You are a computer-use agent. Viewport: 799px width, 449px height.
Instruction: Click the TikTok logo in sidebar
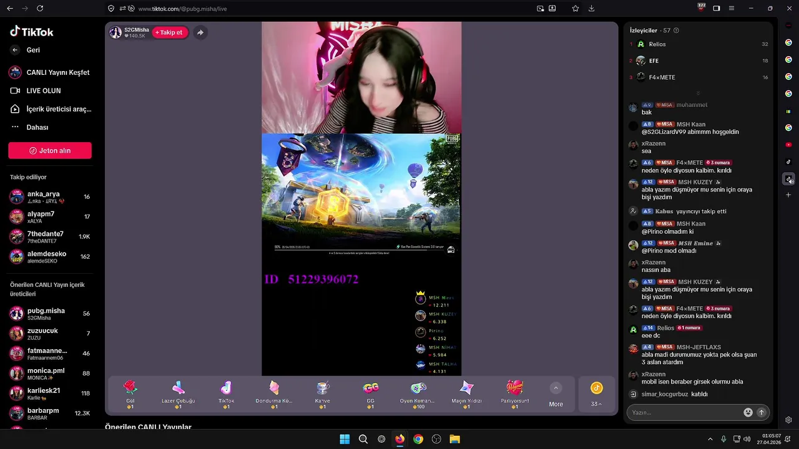click(31, 32)
